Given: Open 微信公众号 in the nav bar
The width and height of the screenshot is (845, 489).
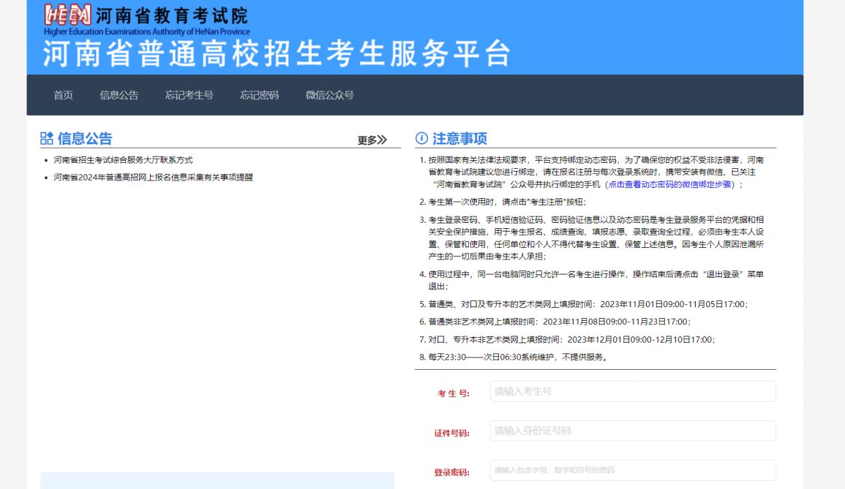Looking at the screenshot, I should point(330,95).
